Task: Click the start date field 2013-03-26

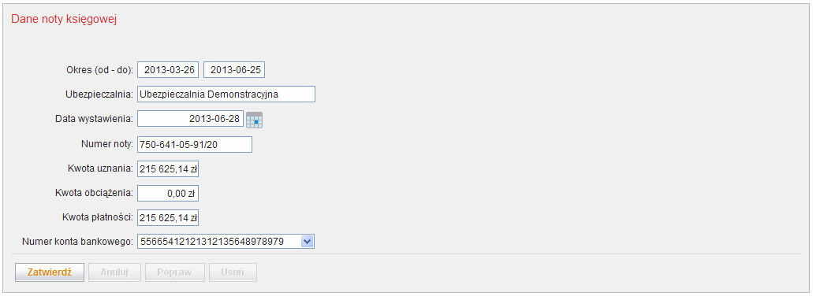Action: click(x=168, y=70)
